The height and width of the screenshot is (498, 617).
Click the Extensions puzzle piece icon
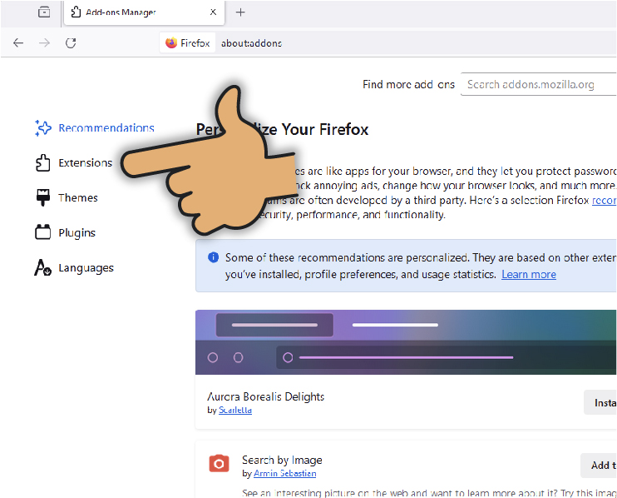(43, 163)
